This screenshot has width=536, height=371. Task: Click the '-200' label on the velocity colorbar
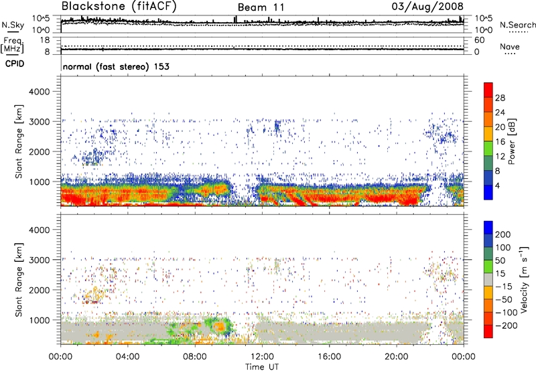pyautogui.click(x=507, y=325)
